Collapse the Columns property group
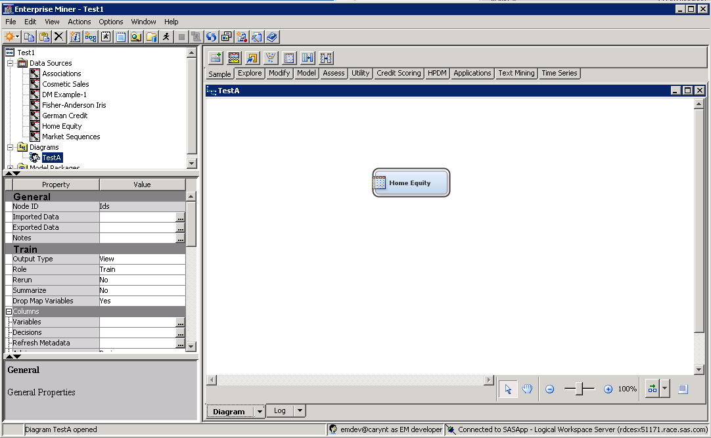The image size is (711, 438). click(9, 311)
